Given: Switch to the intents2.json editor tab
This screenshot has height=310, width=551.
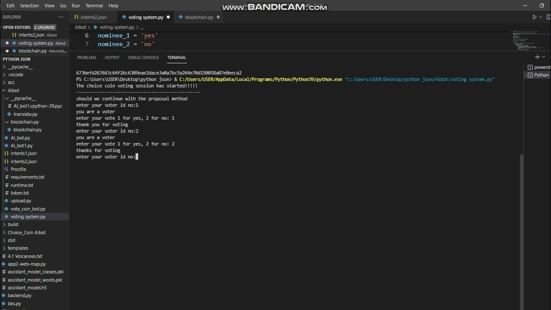Looking at the screenshot, I should click(93, 17).
